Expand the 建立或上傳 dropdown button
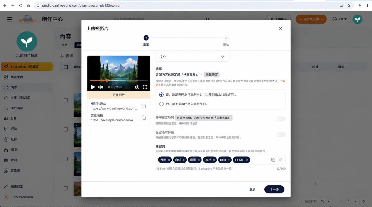The width and height of the screenshot is (372, 207). pyautogui.click(x=322, y=19)
